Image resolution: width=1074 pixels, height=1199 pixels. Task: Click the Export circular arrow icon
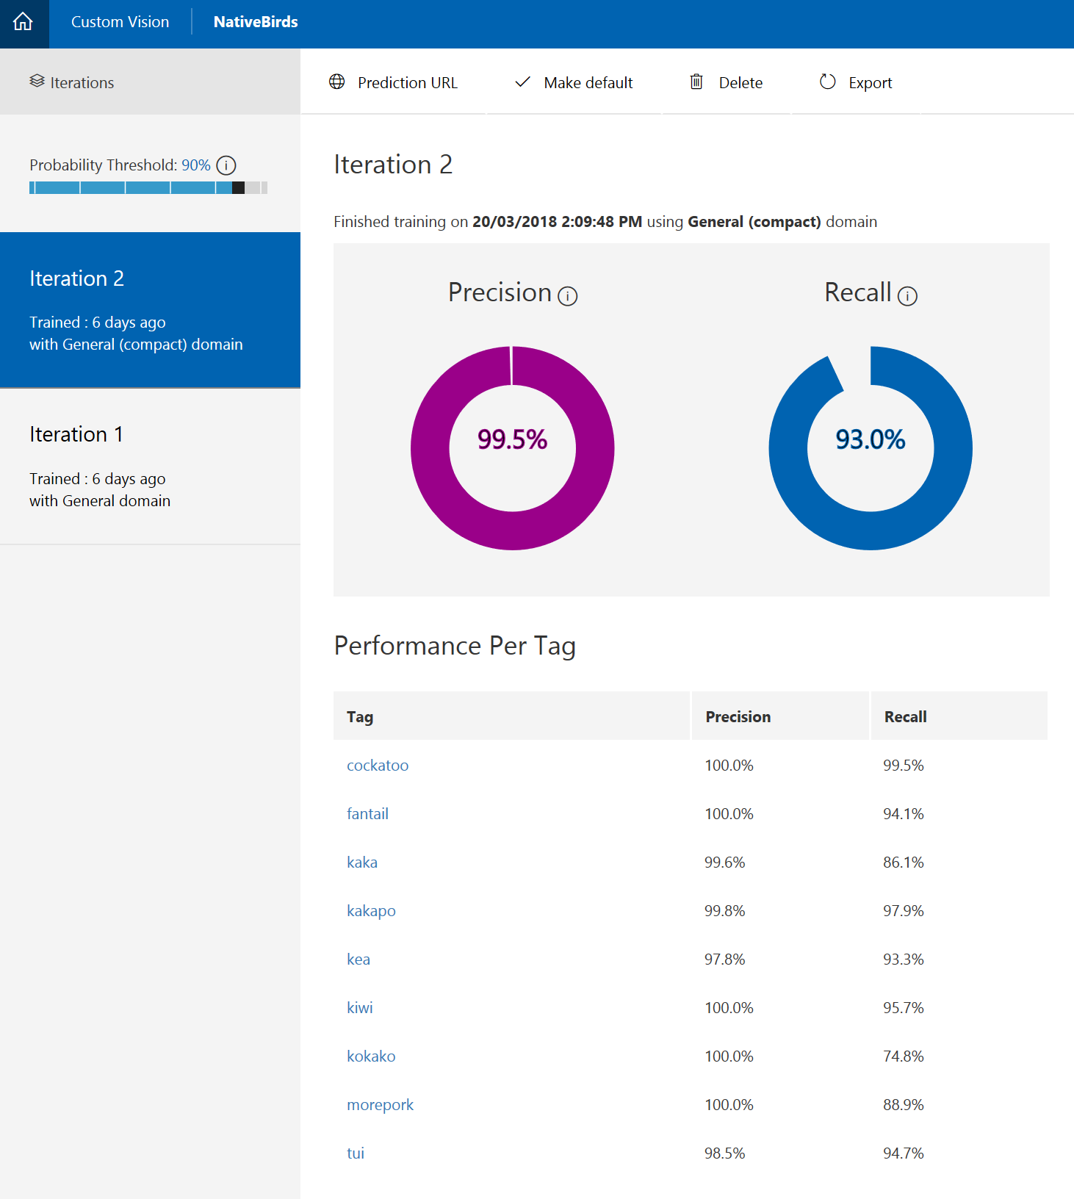[x=828, y=82]
